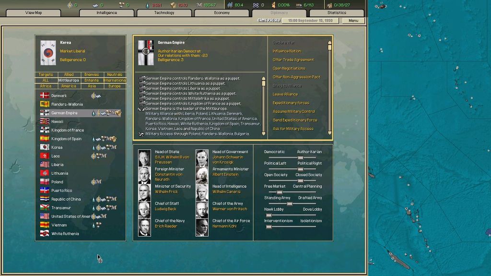Select Hawaii's flag in the country list
The image size is (491, 276).
[x=45, y=121]
